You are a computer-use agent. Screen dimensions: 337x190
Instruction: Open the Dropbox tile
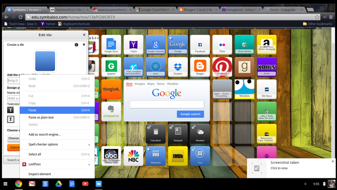pyautogui.click(x=178, y=67)
